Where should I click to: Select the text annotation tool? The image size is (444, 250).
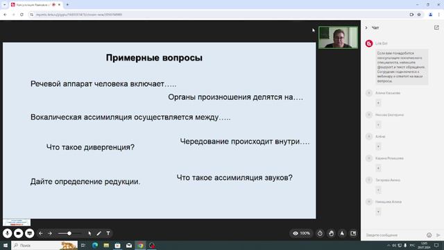108,233
